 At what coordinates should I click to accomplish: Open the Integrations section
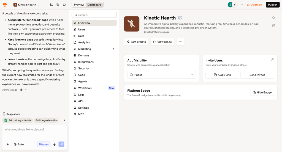click(x=94, y=62)
